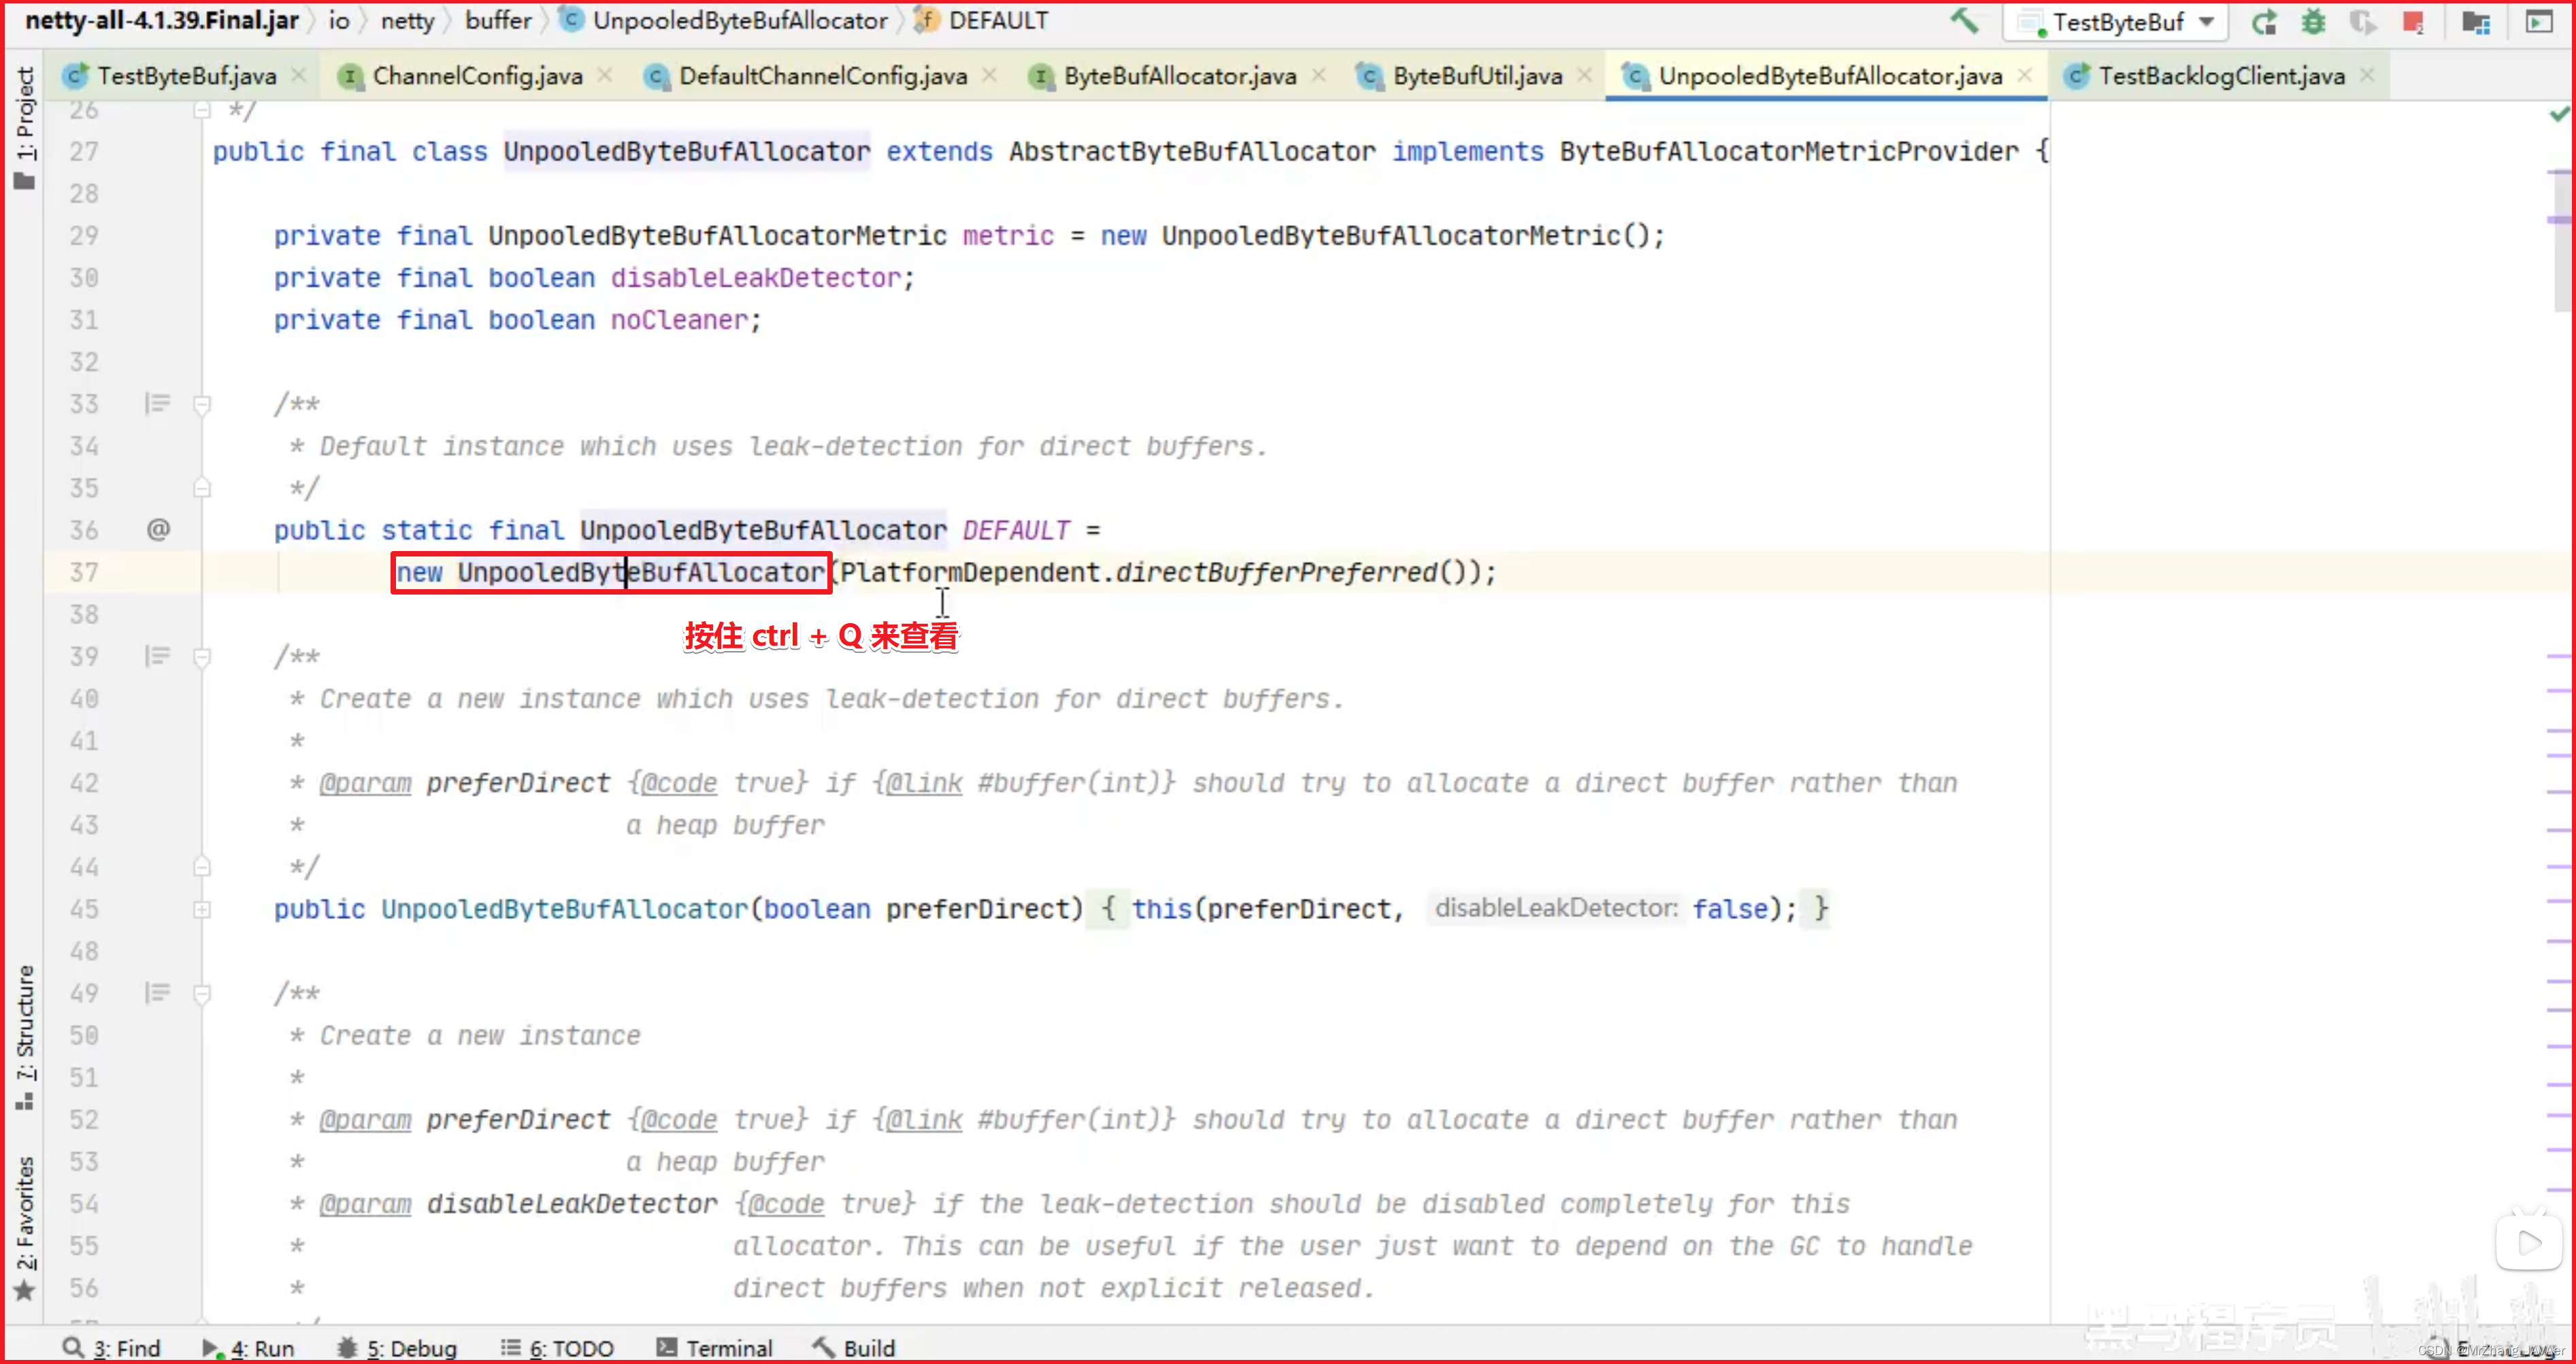This screenshot has width=2576, height=1364.
Task: Close the ChannelConfig.java tab
Action: [605, 75]
